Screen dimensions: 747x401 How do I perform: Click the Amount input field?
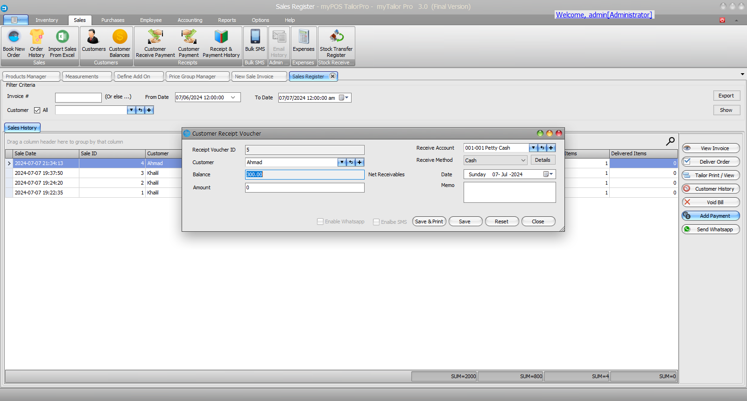(x=304, y=187)
